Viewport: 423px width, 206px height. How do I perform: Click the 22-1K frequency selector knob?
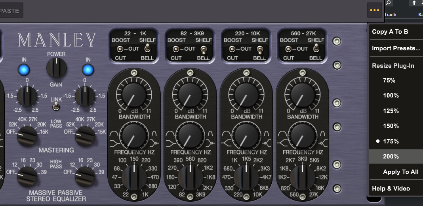click(134, 177)
